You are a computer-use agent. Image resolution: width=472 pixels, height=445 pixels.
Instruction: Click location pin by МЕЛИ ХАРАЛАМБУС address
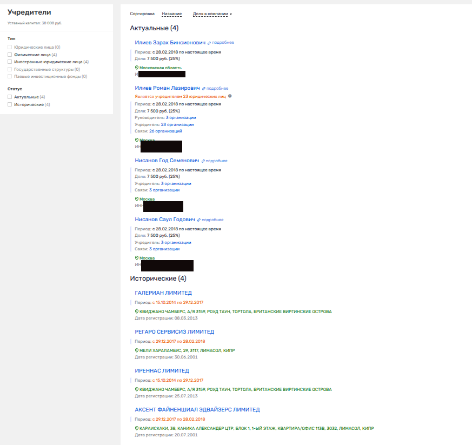pyautogui.click(x=137, y=350)
